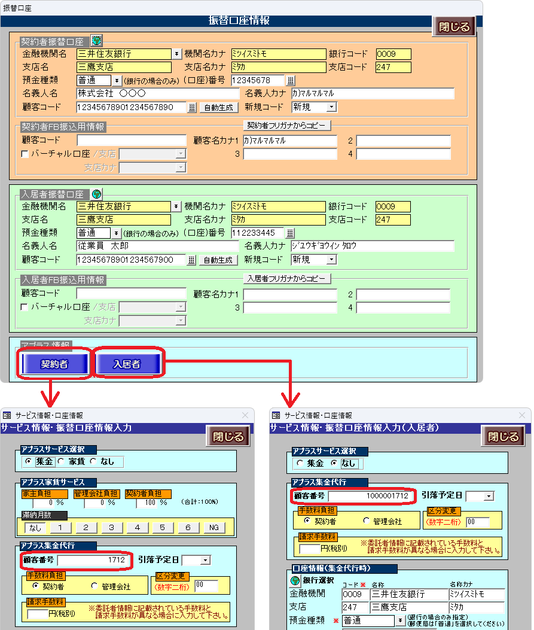Click the globe icon beside 契約者振替口座
The width and height of the screenshot is (534, 630).
pyautogui.click(x=96, y=41)
